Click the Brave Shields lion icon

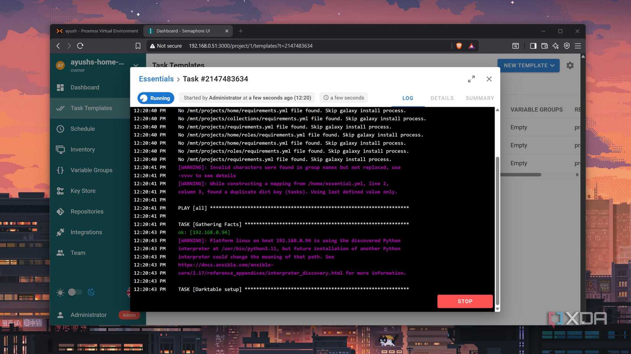point(459,46)
